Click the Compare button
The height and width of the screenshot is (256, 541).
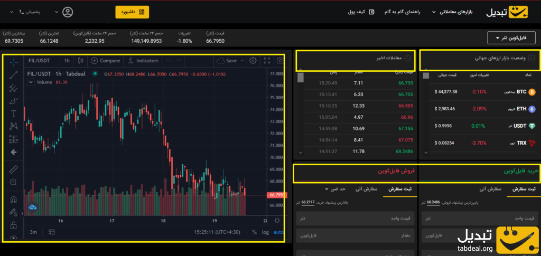point(106,61)
